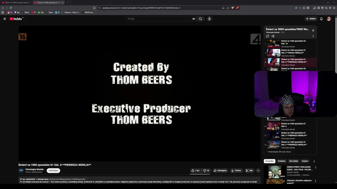Viewport: 337px width, 189px height.
Task: Toggle the browser sidebar panel
Action: [318, 8]
